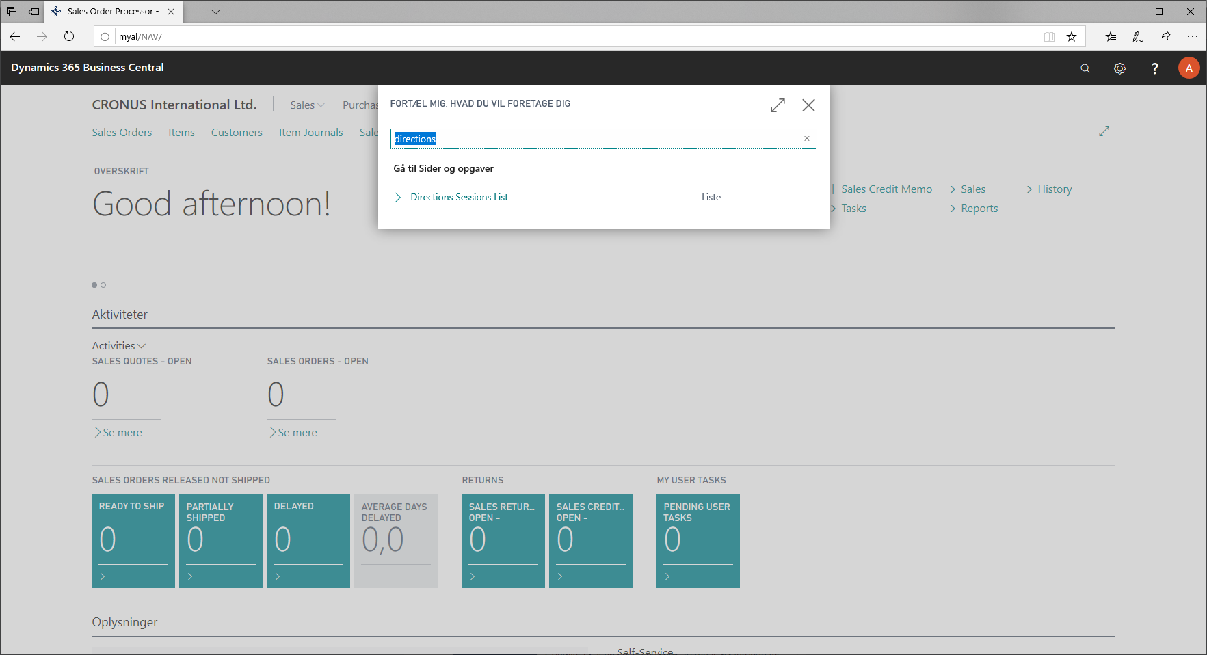Expand the role center page view

point(1104,131)
